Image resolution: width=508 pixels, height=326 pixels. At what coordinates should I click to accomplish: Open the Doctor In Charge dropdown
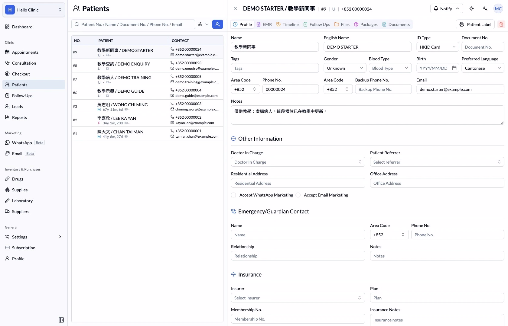[x=298, y=162]
